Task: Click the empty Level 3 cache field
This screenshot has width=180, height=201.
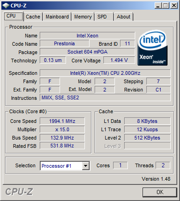Action: (x=147, y=146)
